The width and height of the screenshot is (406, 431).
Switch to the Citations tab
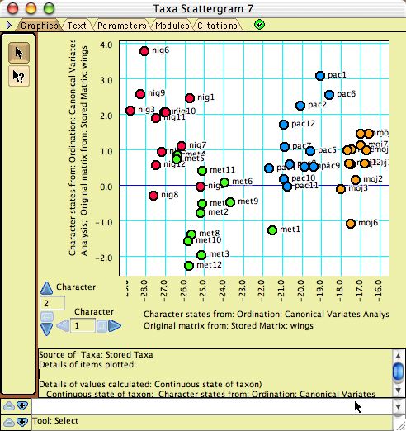[217, 26]
